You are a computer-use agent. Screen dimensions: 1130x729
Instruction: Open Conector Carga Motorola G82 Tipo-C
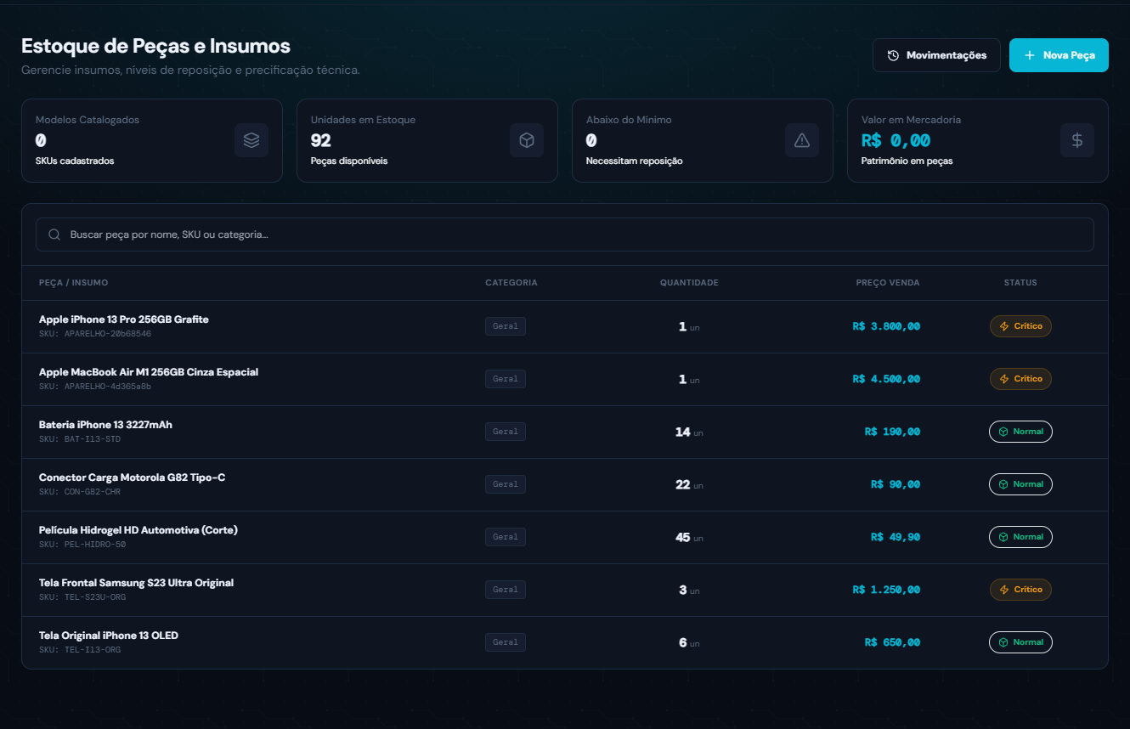(x=133, y=478)
